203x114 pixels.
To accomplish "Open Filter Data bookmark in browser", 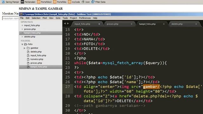I will point(98,2).
